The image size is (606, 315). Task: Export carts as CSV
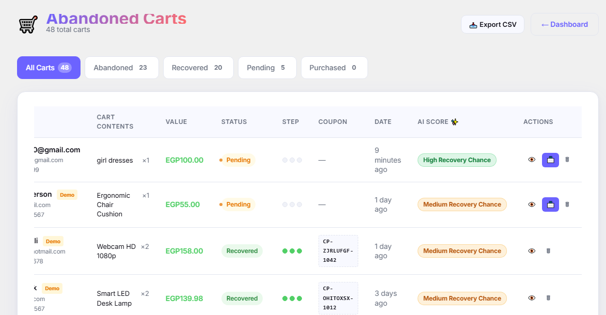(x=493, y=24)
